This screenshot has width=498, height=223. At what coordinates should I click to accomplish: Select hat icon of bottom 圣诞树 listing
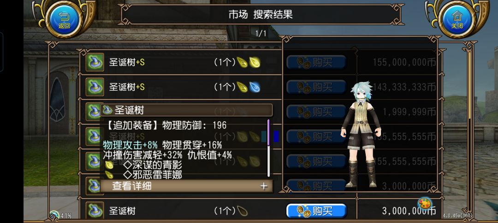(x=95, y=210)
